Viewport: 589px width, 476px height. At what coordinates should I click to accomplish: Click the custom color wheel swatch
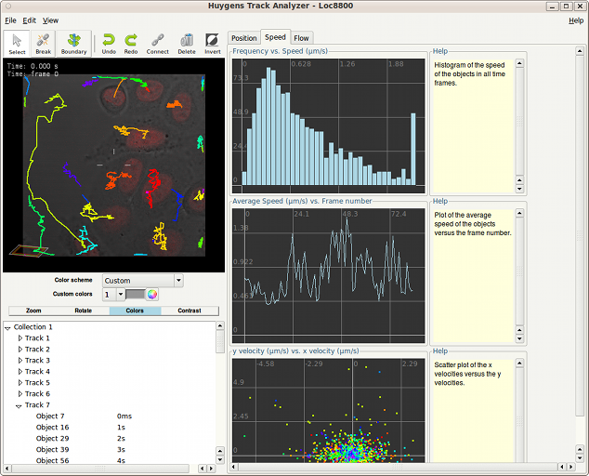pyautogui.click(x=151, y=294)
